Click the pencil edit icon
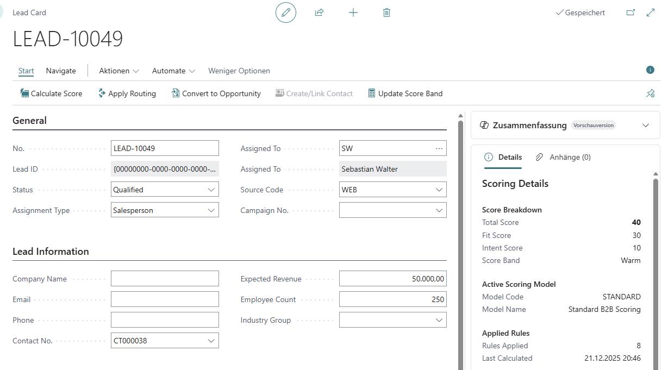Viewport: 662px width, 370px height. [x=286, y=12]
